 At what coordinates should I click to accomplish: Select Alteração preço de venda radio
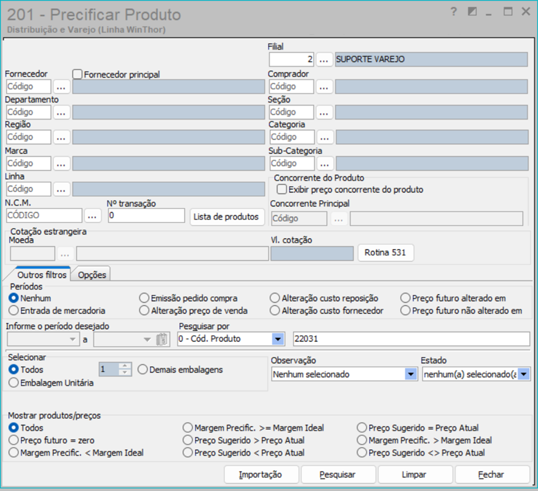click(144, 311)
